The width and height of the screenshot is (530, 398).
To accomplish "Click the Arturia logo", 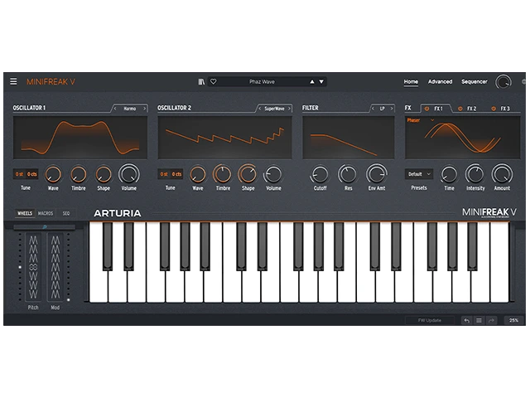I will tap(118, 213).
